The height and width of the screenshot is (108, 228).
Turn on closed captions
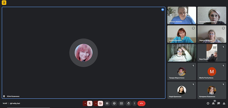[x=107, y=103]
